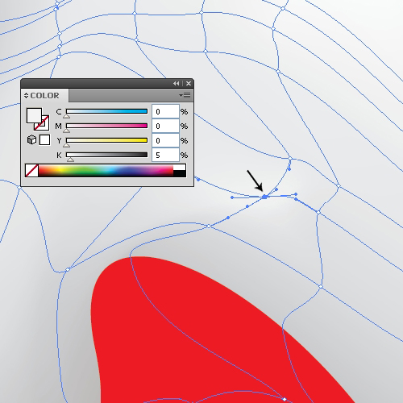Cycle the Color panel display size arrows

26,95
